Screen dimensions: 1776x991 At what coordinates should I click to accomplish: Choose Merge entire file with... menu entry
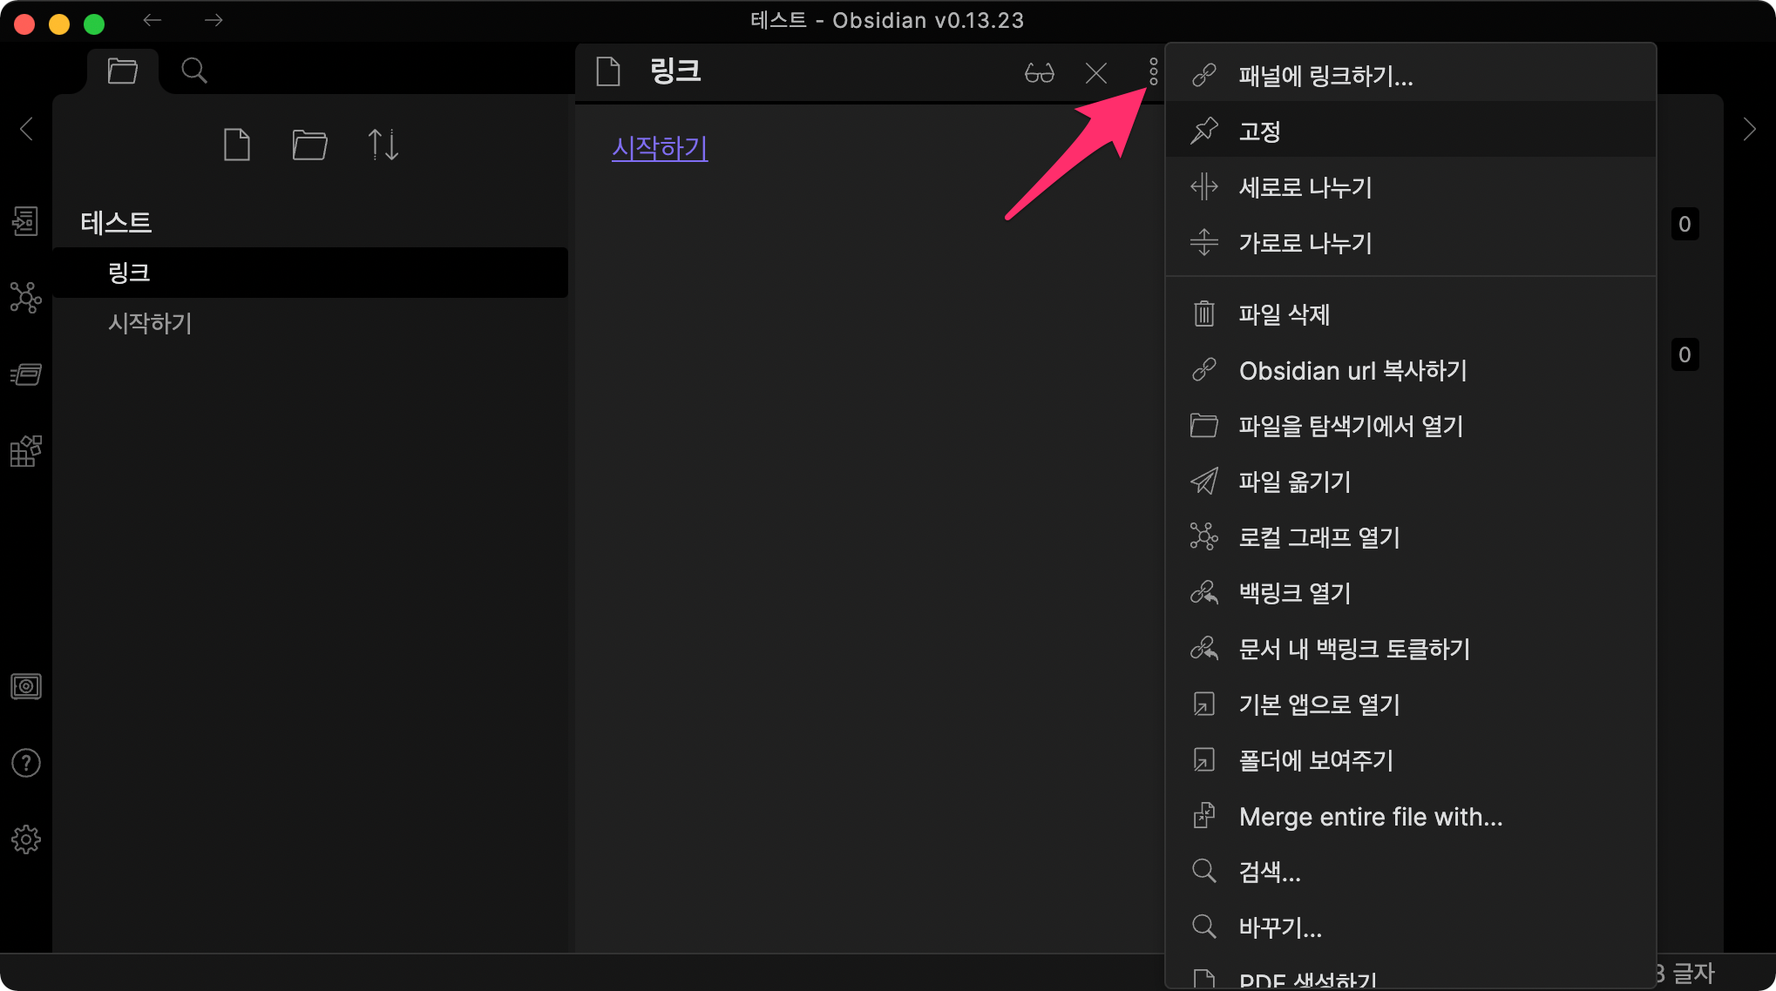point(1370,817)
